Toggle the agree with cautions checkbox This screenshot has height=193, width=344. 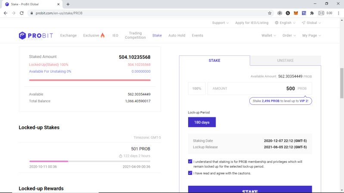190,173
